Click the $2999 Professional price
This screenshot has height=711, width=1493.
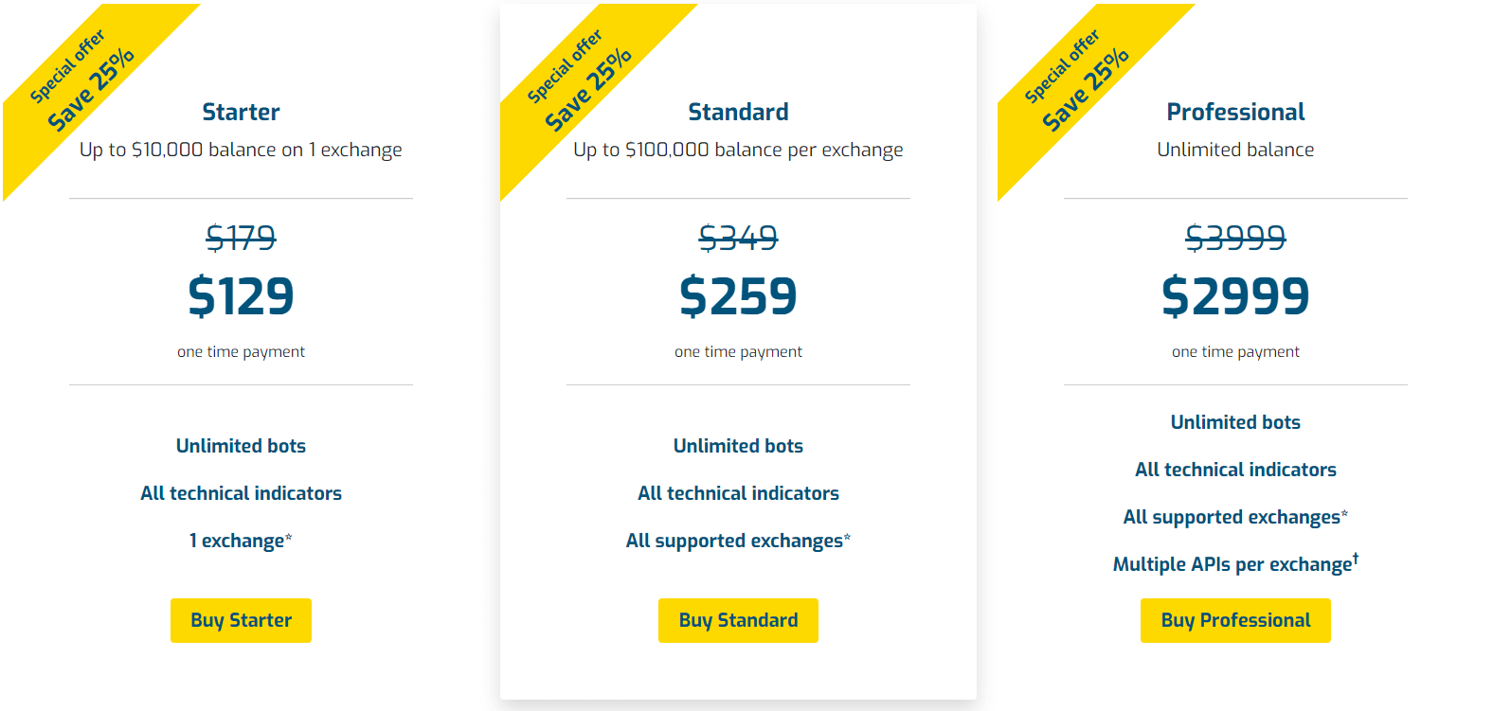tap(1235, 295)
